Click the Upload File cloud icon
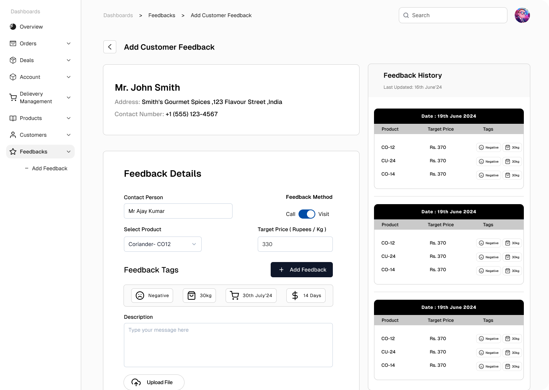549x390 pixels. [x=136, y=382]
